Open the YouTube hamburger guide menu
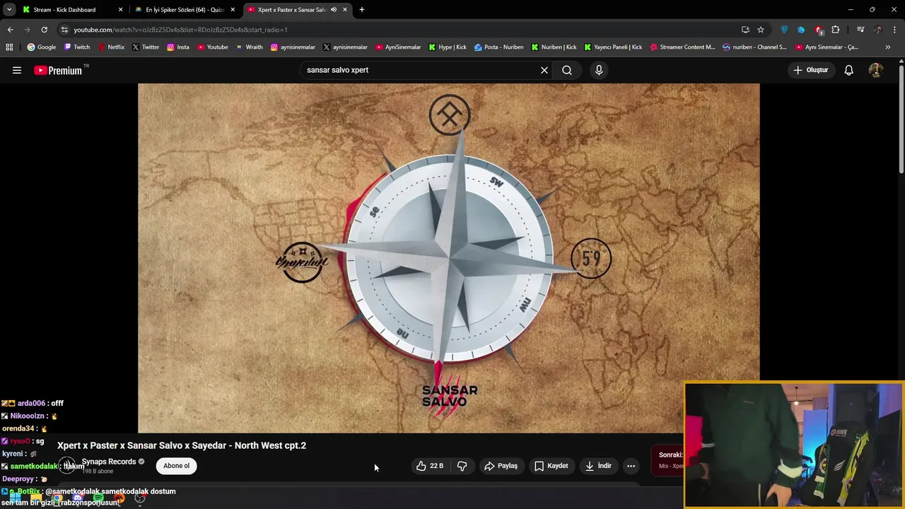The width and height of the screenshot is (905, 509). pyautogui.click(x=17, y=70)
